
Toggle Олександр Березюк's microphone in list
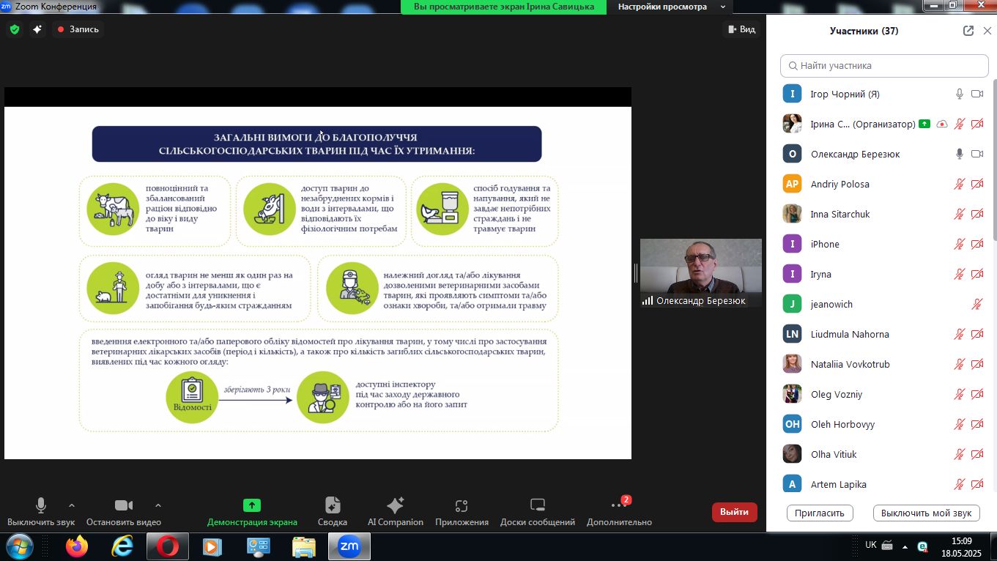pos(959,154)
